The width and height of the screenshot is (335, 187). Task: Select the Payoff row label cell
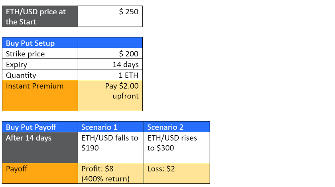(40, 173)
